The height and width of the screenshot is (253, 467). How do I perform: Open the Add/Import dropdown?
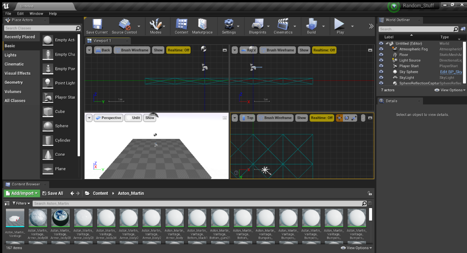click(22, 193)
